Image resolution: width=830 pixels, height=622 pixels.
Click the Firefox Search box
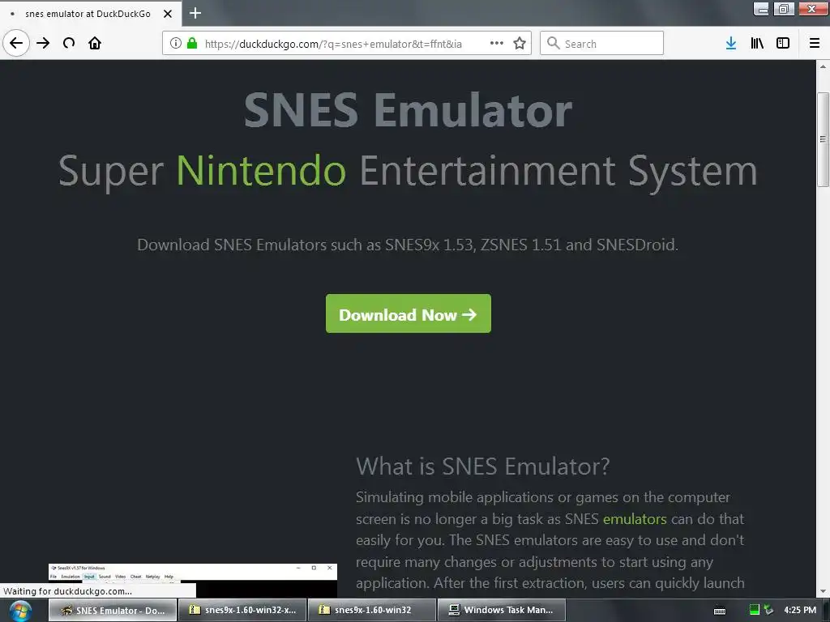point(602,43)
